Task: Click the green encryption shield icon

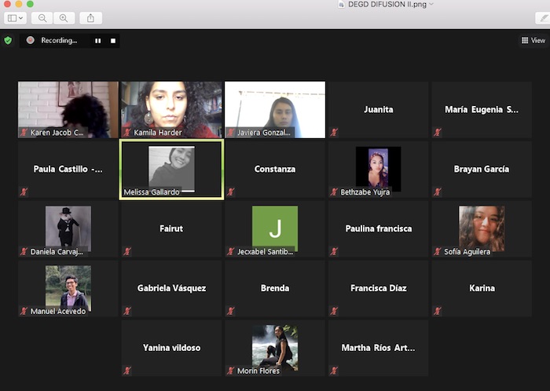Action: coord(8,40)
